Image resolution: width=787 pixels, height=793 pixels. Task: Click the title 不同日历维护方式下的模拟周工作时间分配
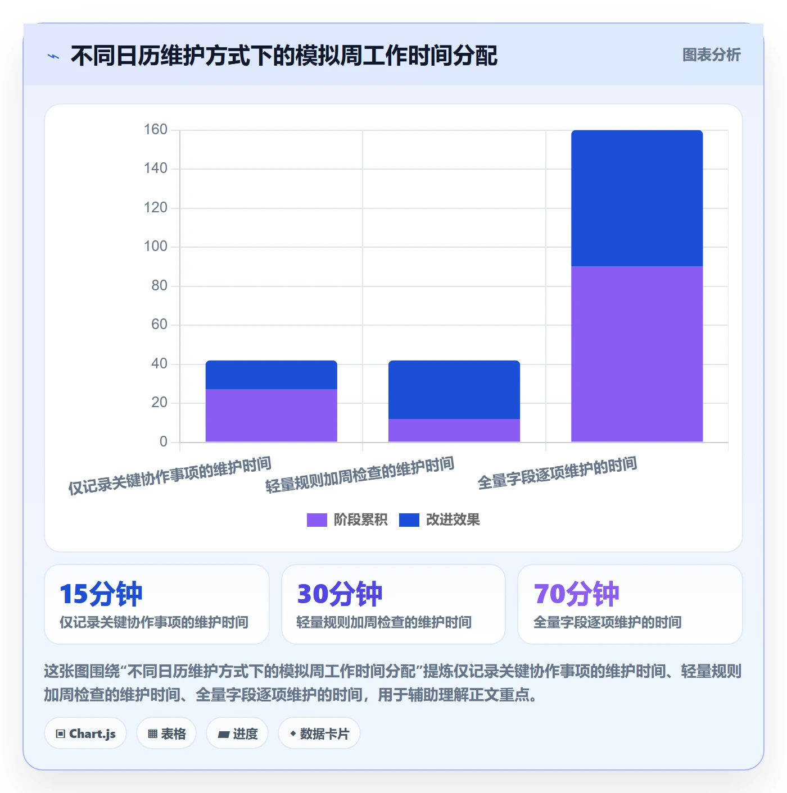click(x=284, y=56)
